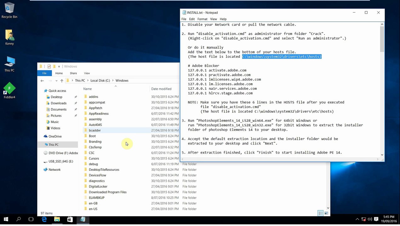
Task: Switch to Large Icons view in Explorer
Action: (x=326, y=213)
